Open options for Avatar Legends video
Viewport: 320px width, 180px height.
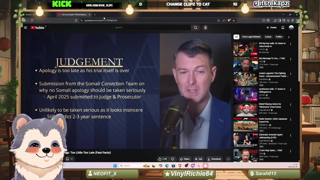click(290, 74)
